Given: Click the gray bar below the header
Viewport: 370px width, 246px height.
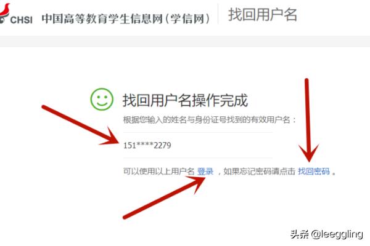Looking at the screenshot, I should [x=185, y=41].
